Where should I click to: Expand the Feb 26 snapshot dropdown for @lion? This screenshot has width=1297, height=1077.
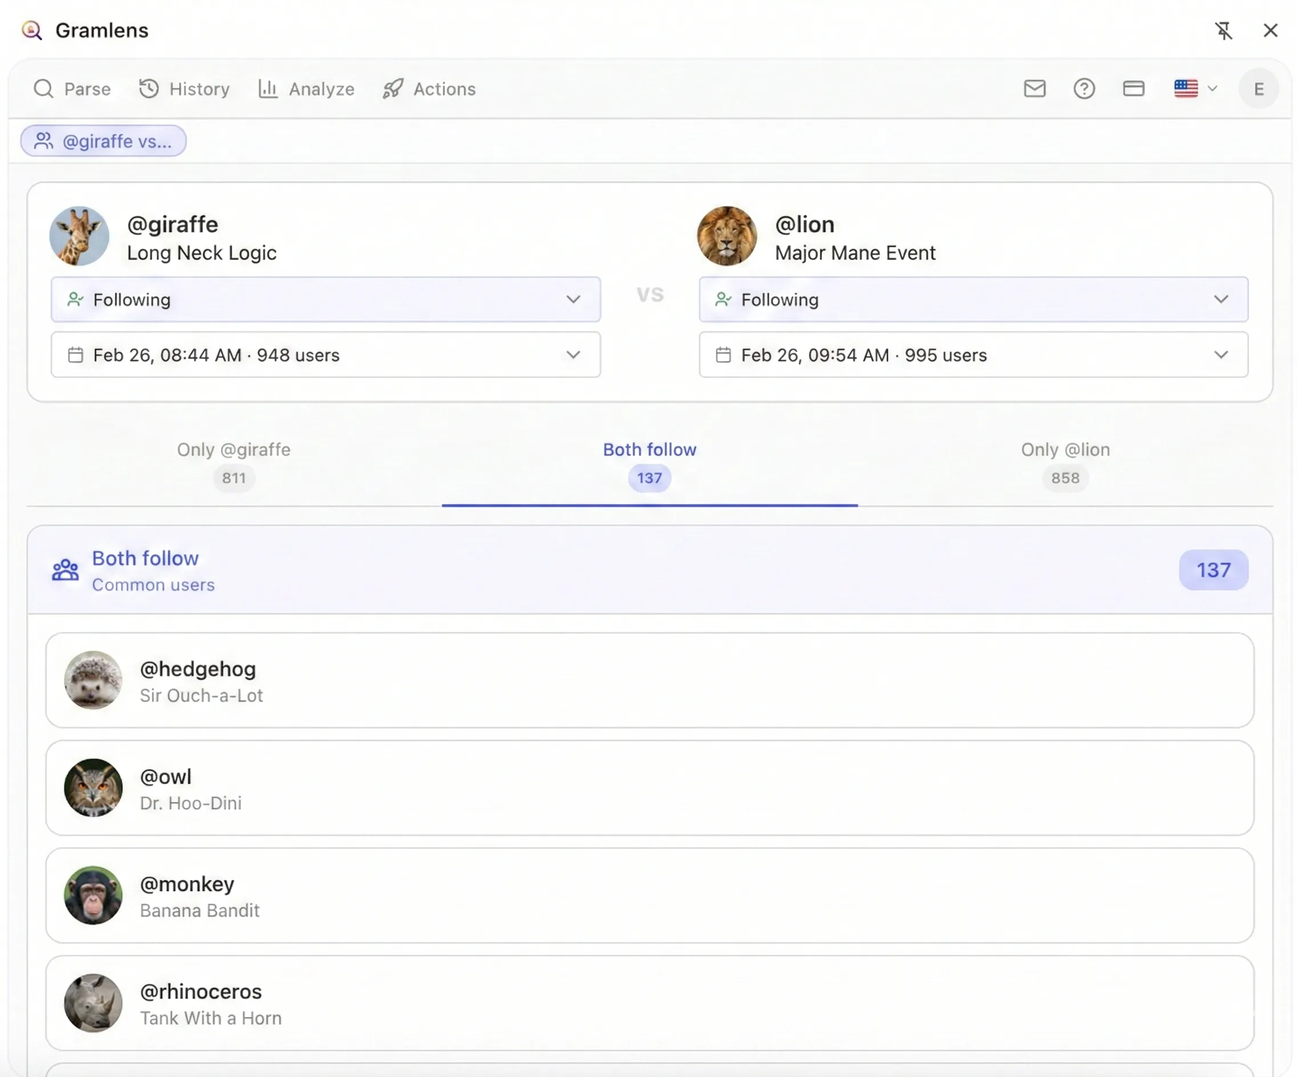[973, 355]
